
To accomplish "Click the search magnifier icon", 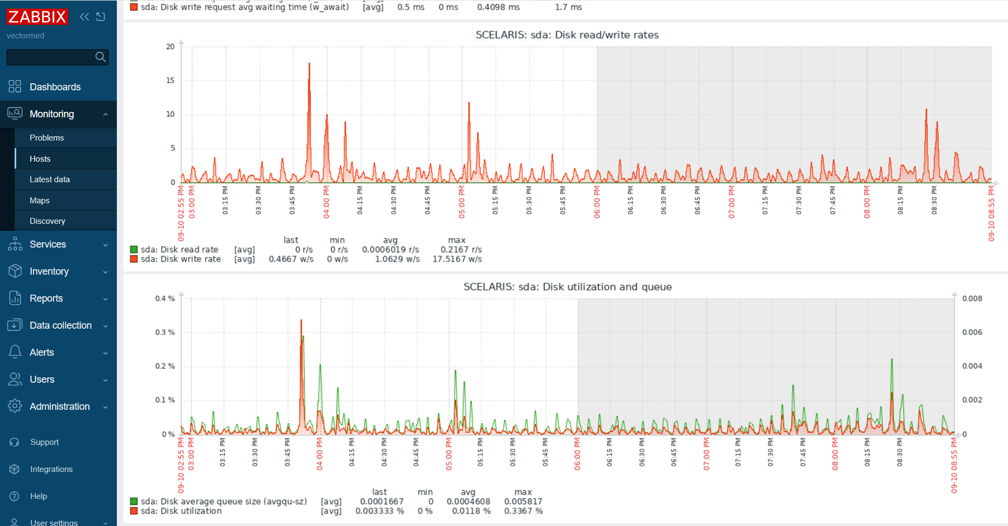I will (100, 57).
